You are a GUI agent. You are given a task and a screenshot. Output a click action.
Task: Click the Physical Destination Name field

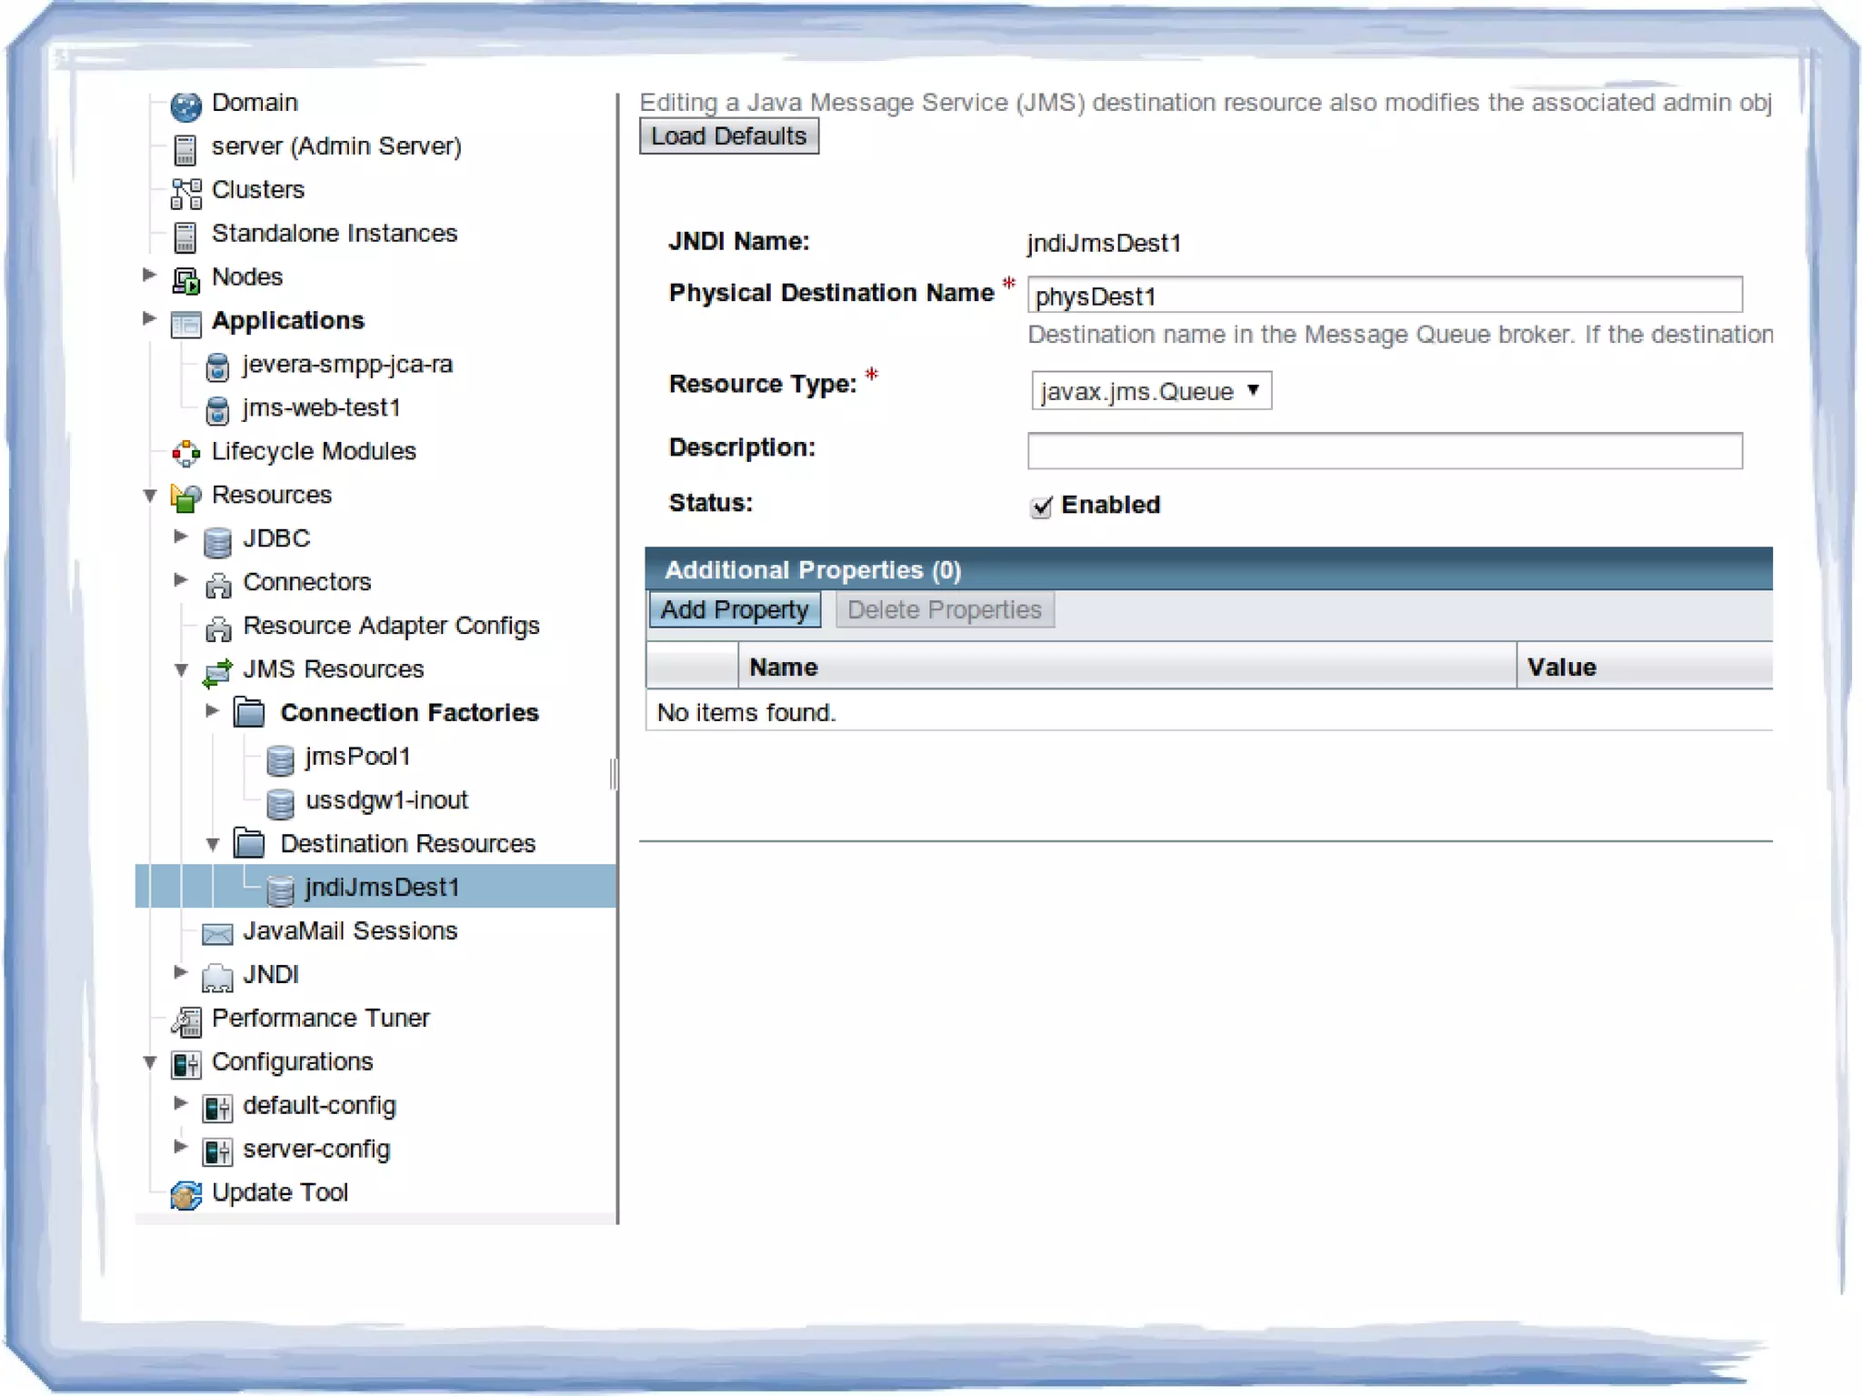pos(1384,296)
